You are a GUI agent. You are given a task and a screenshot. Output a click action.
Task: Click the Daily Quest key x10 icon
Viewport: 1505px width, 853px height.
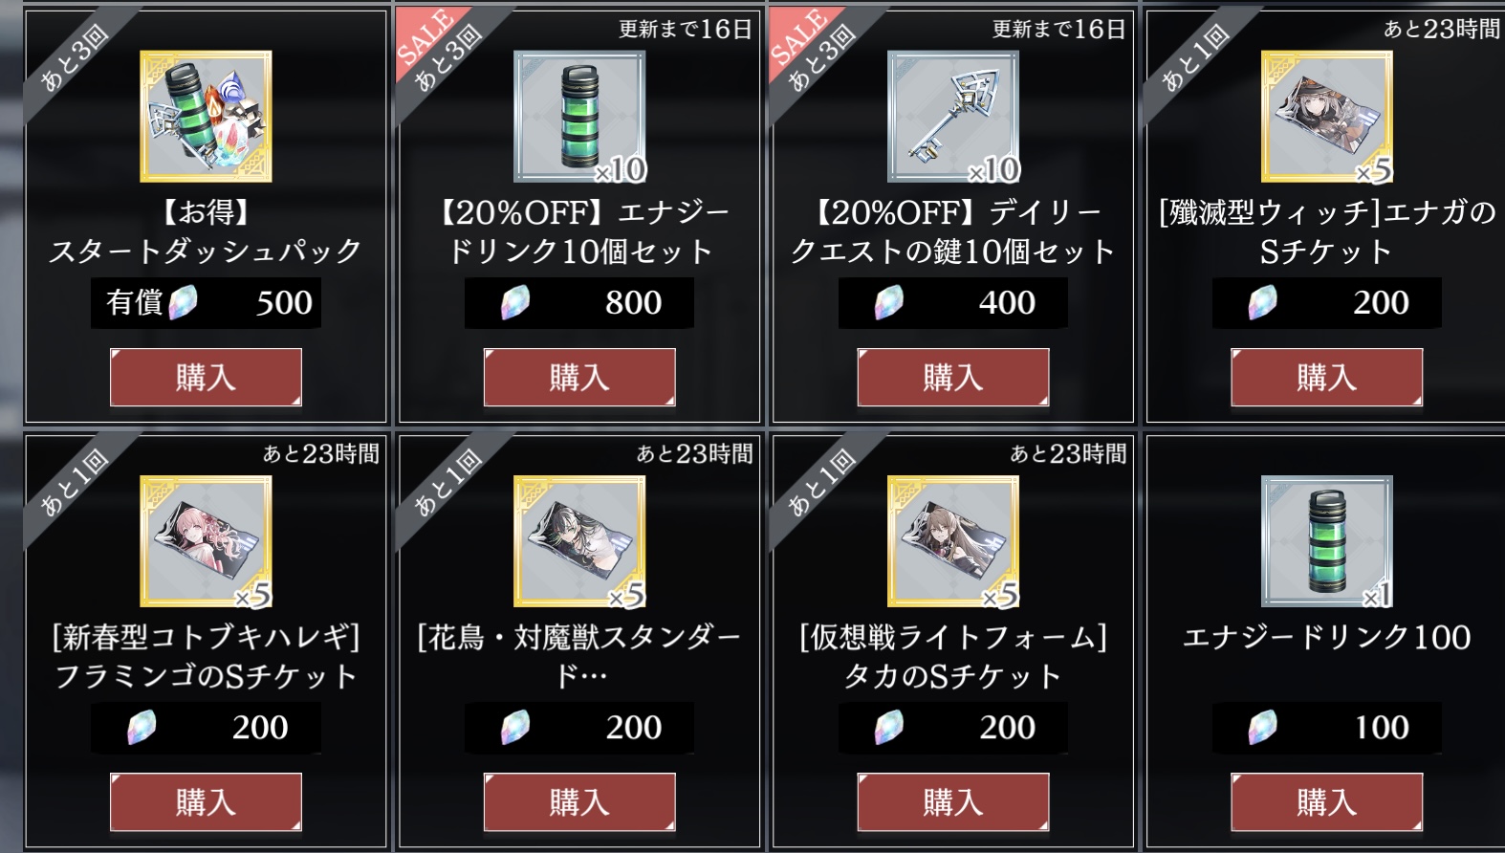[x=953, y=117]
